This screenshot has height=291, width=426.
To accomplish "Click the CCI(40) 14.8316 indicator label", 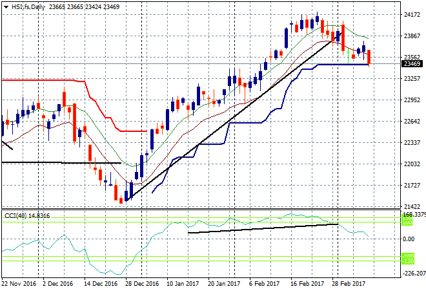I will (x=27, y=216).
